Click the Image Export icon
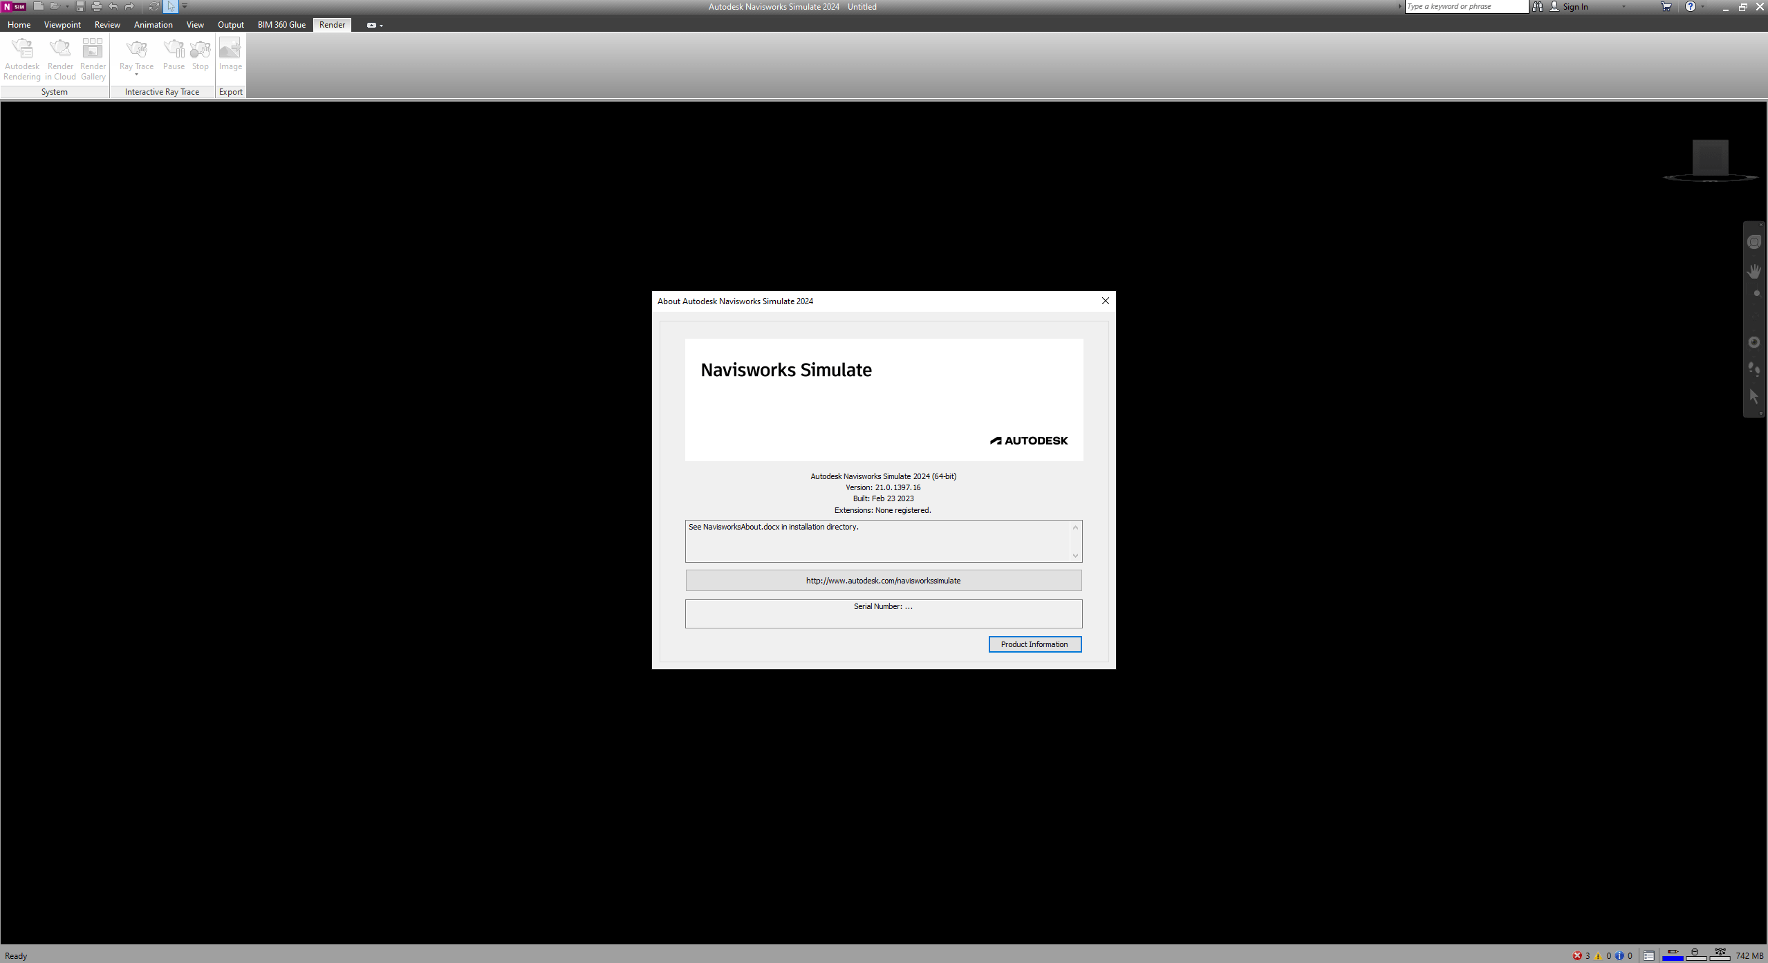The image size is (1768, 963). click(x=229, y=57)
